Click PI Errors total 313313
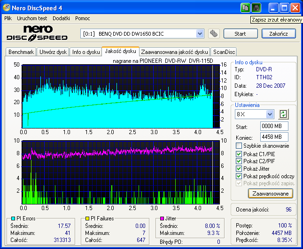 coord(62,240)
